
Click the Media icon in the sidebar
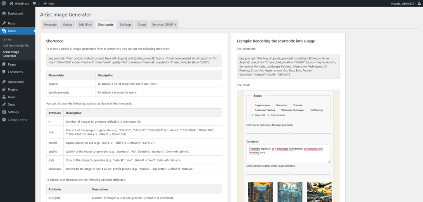click(x=4, y=31)
